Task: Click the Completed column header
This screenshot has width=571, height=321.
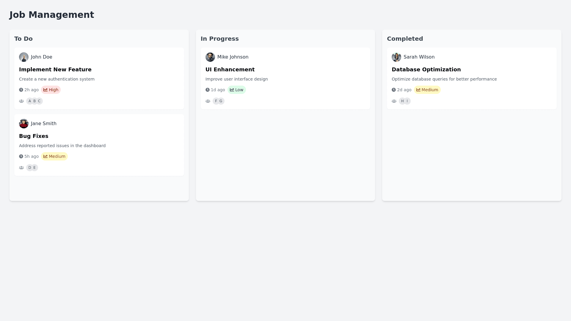Action: [405, 39]
